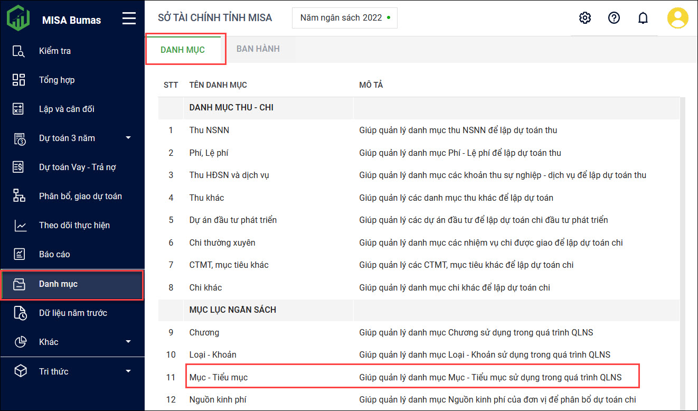The height and width of the screenshot is (411, 698).
Task: Click the Lập và cân đối calculator icon
Action: click(x=19, y=109)
